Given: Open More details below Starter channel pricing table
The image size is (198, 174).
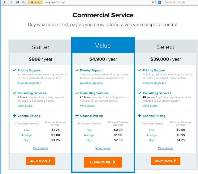Looking at the screenshot, I should pyautogui.click(x=40, y=148).
